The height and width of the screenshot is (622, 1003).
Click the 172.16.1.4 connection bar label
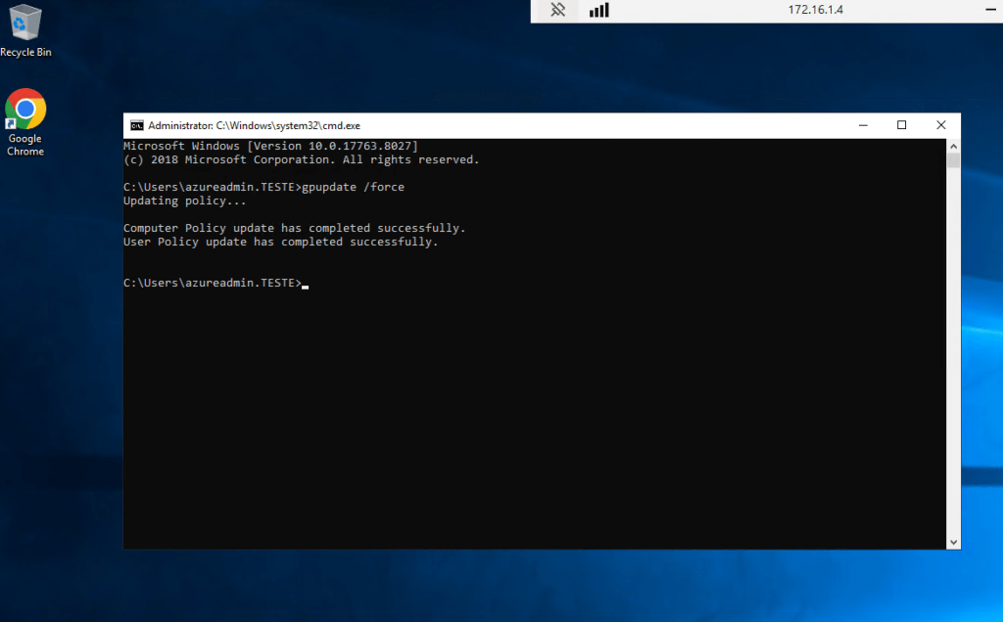tap(815, 10)
